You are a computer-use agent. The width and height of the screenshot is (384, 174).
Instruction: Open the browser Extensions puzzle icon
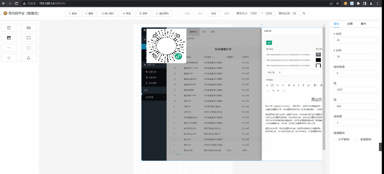point(358,3)
